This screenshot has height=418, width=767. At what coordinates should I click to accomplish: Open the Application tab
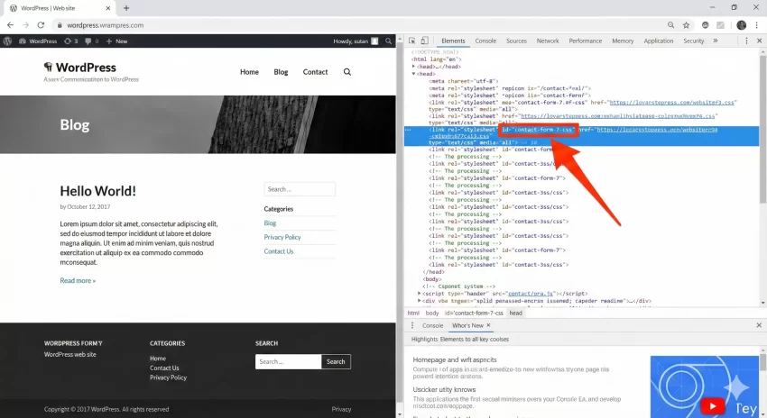click(659, 41)
